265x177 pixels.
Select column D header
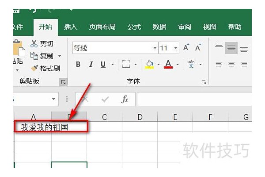[140, 117]
